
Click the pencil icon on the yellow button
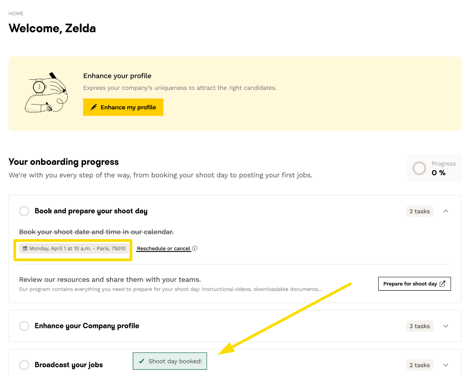94,107
